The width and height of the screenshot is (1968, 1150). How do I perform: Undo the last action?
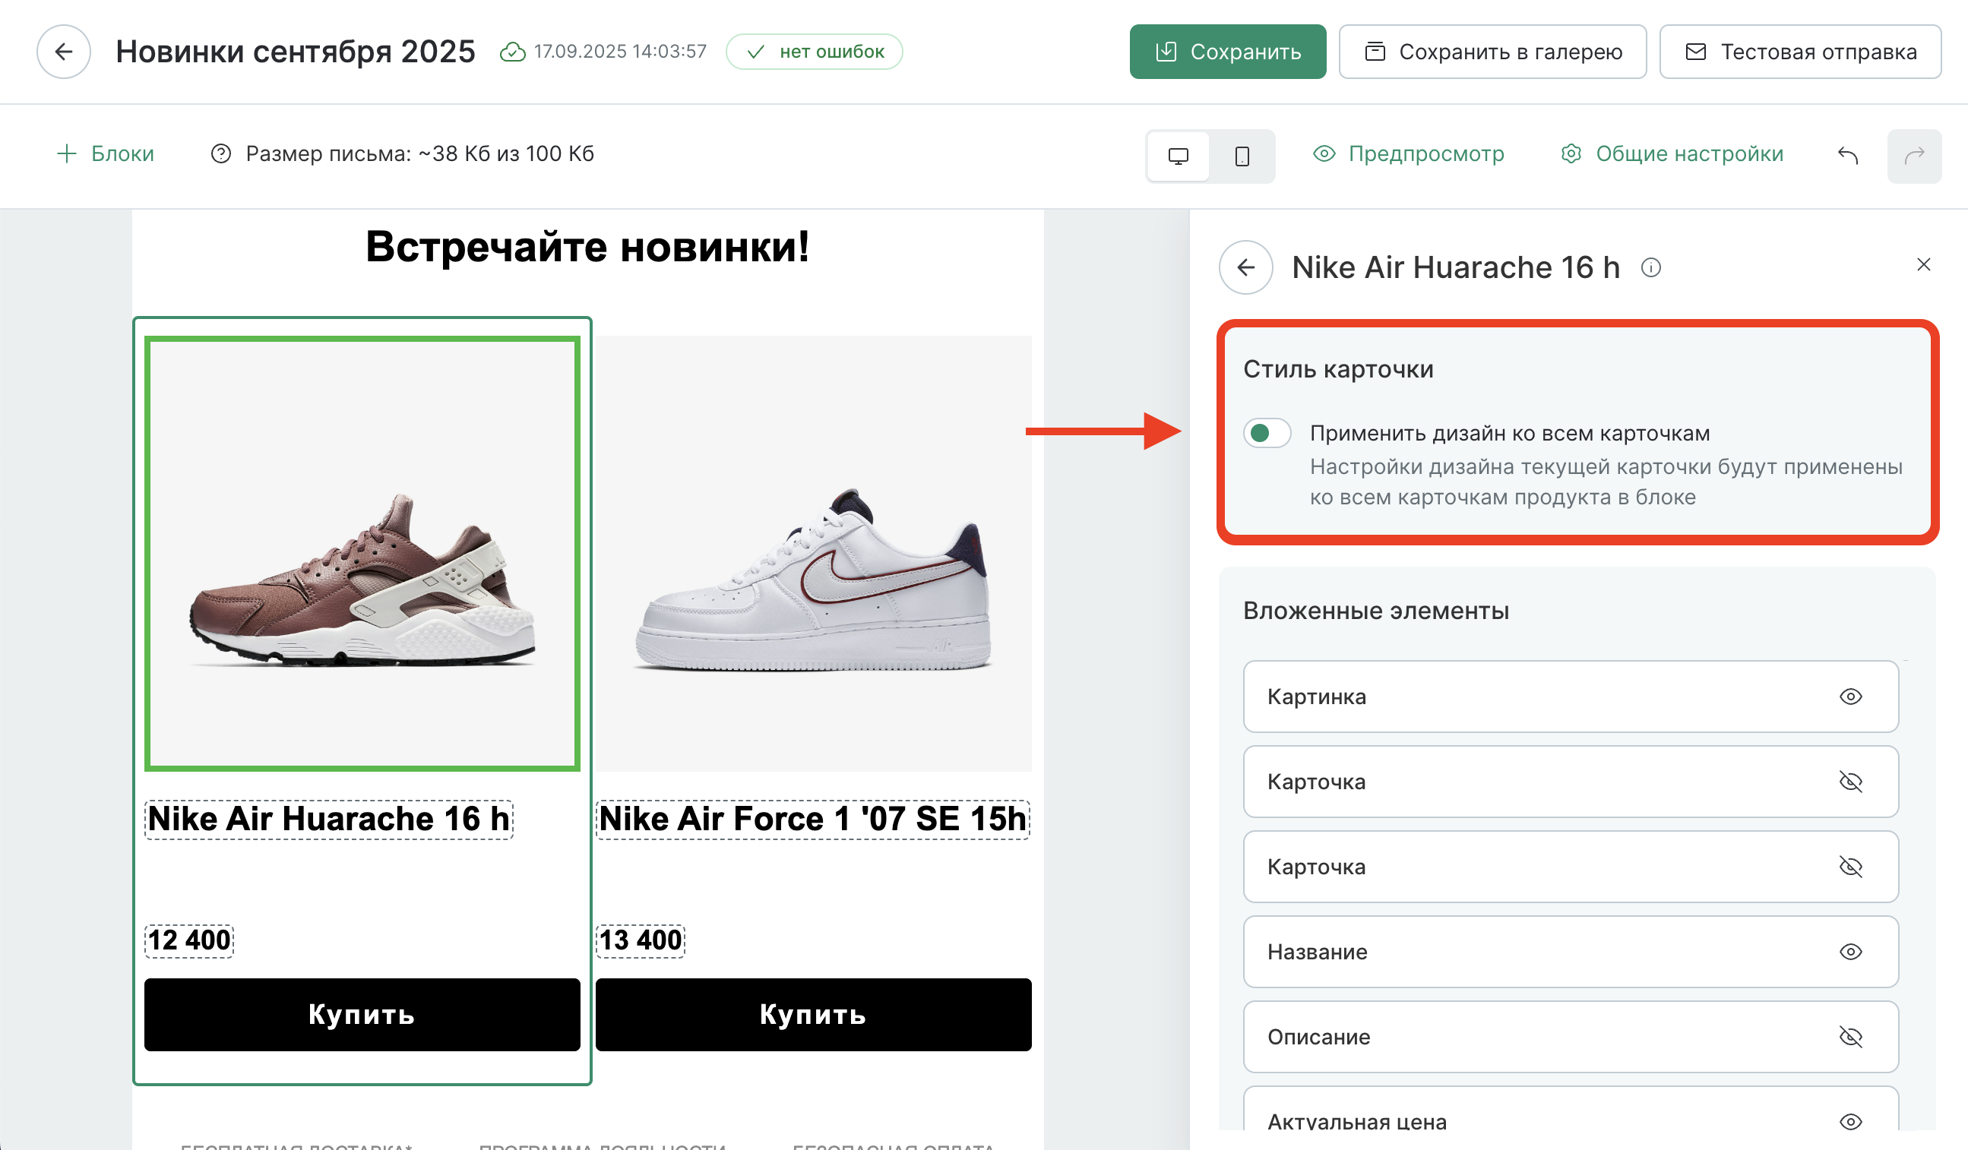(1848, 156)
